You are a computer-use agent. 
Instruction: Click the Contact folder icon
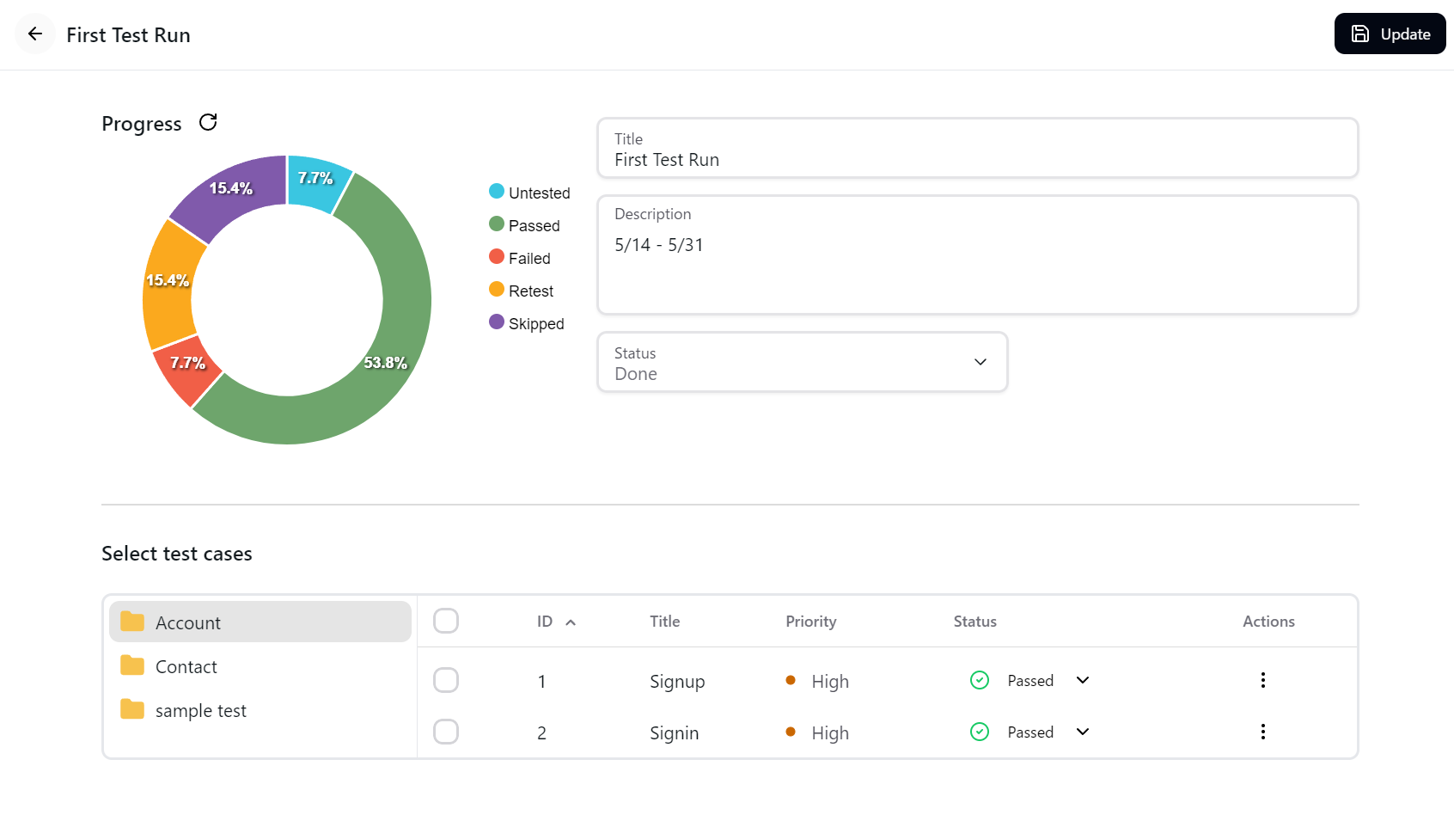coord(132,666)
